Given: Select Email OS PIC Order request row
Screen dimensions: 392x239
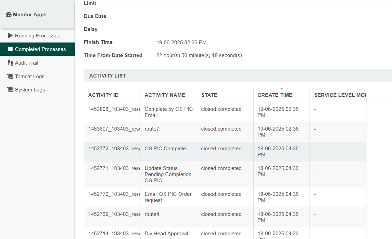Looking at the screenshot, I should (168, 197).
